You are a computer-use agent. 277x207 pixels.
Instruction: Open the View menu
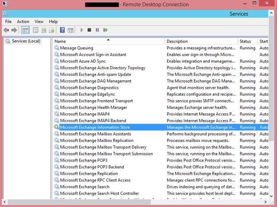coord(39,21)
